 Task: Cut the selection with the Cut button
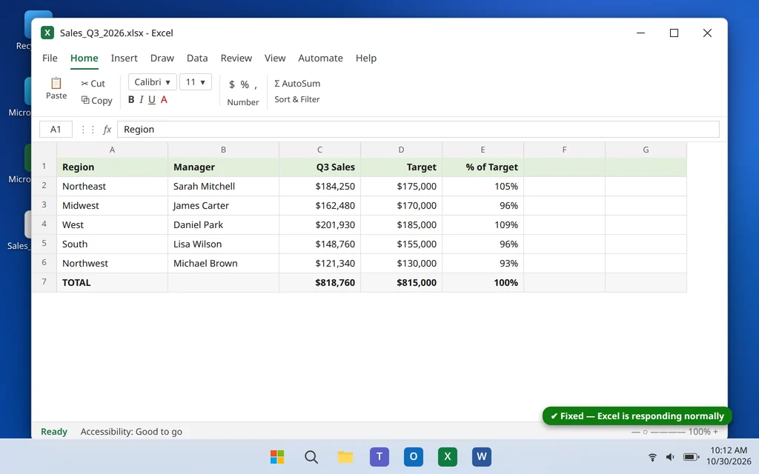(93, 84)
